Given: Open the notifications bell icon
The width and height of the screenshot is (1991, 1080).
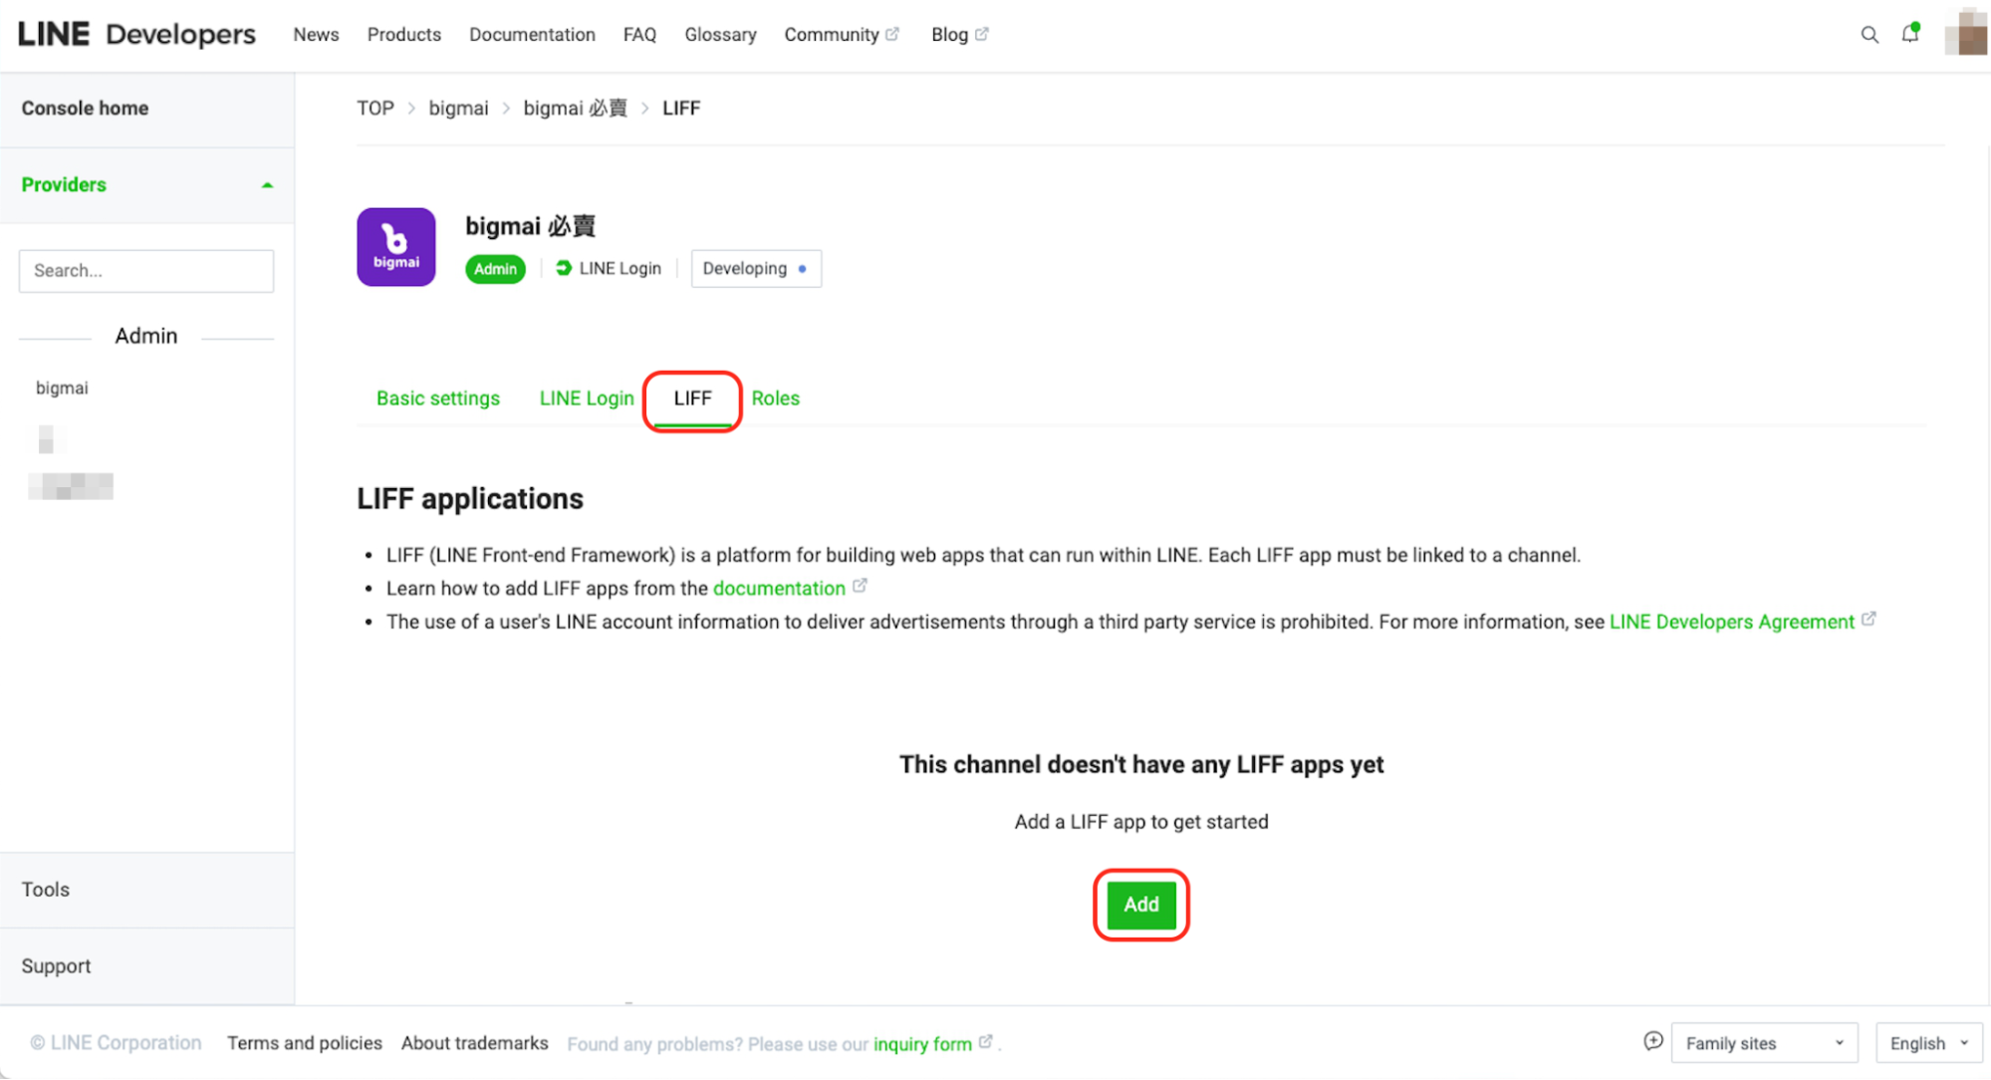Looking at the screenshot, I should pos(1910,34).
